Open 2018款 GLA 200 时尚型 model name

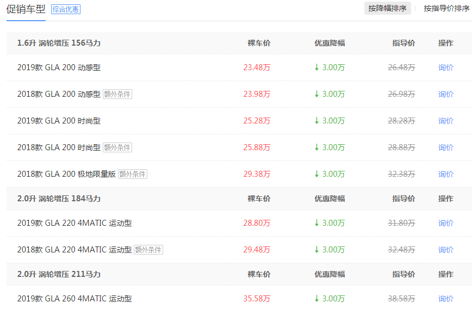[59, 147]
